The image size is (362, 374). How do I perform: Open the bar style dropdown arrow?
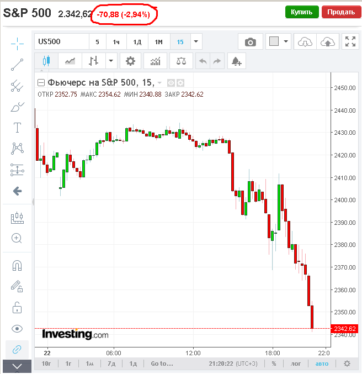(x=112, y=61)
